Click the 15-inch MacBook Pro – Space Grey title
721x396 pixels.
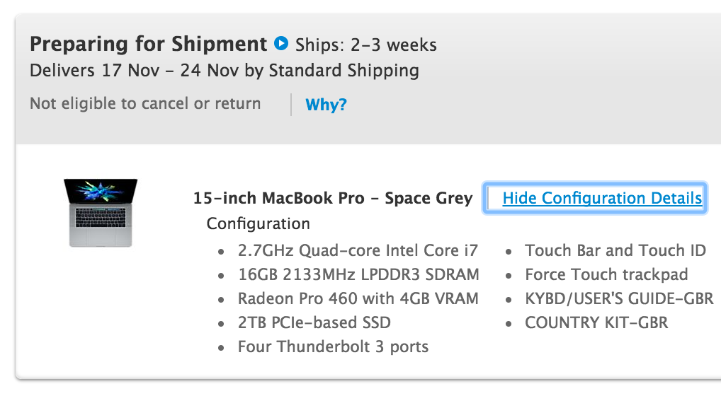pyautogui.click(x=333, y=198)
